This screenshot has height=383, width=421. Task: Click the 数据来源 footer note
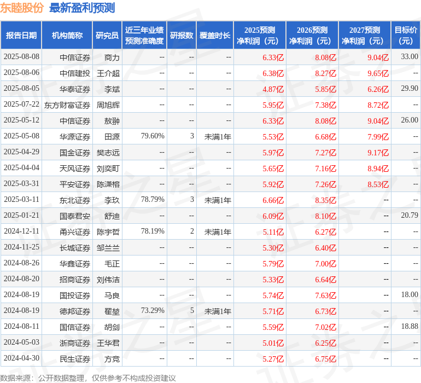(x=88, y=378)
